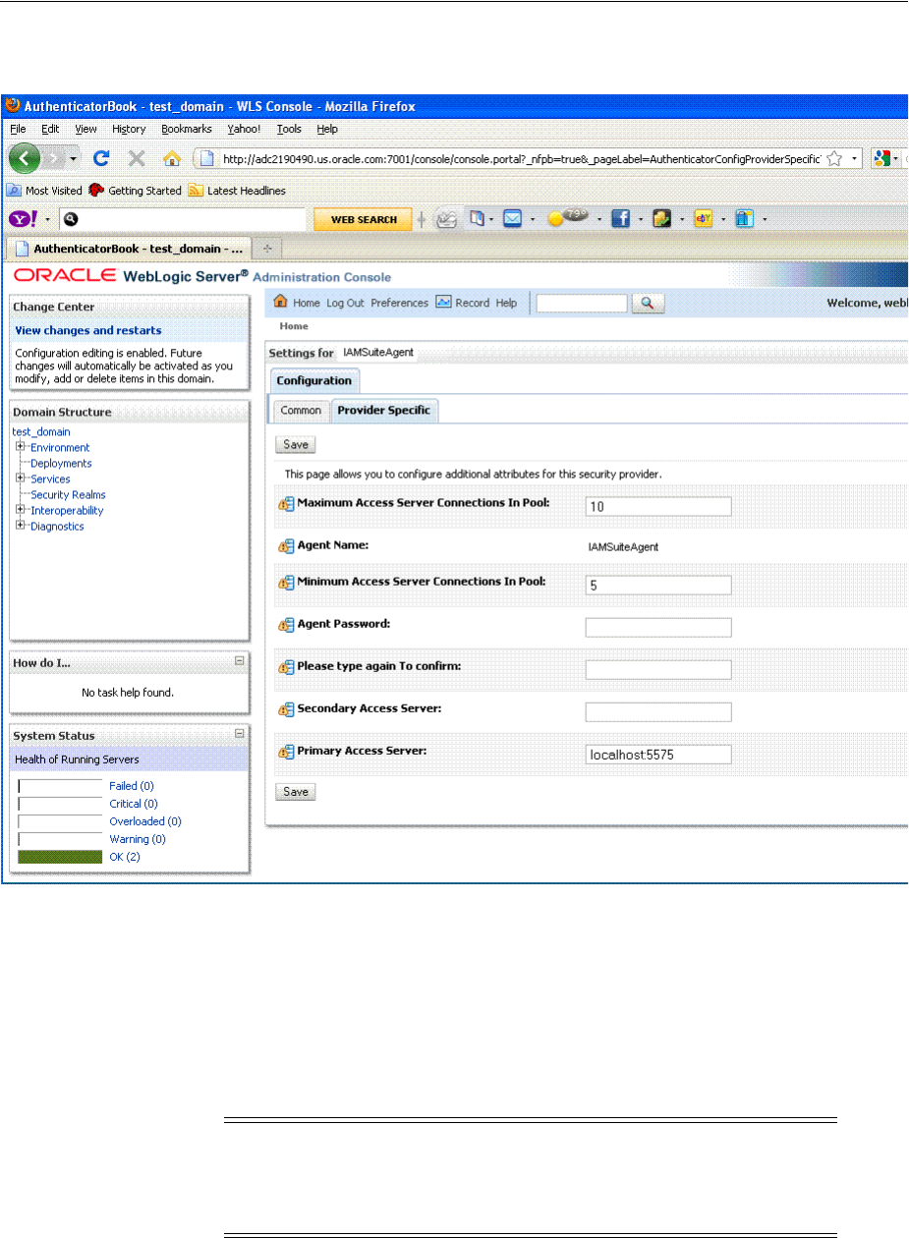Reload the page with the refresh icon
The width and height of the screenshot is (909, 1238).
101,158
